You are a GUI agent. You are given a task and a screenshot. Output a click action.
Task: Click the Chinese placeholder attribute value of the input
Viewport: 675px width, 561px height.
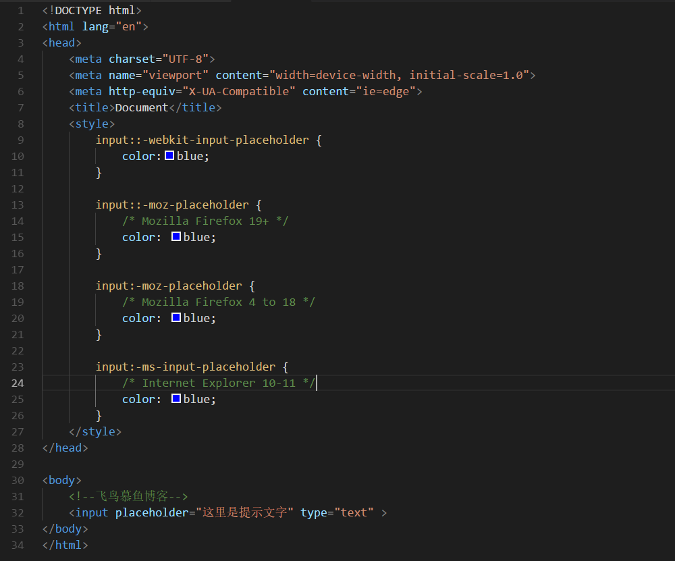click(242, 512)
